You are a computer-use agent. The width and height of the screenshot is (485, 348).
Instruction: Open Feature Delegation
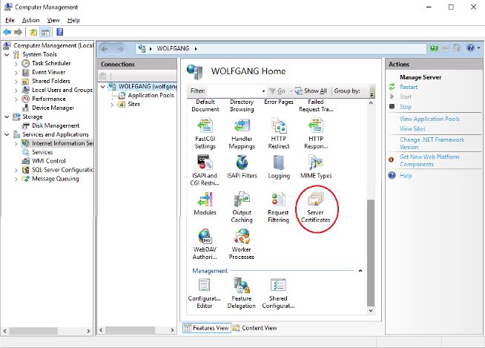click(x=241, y=293)
